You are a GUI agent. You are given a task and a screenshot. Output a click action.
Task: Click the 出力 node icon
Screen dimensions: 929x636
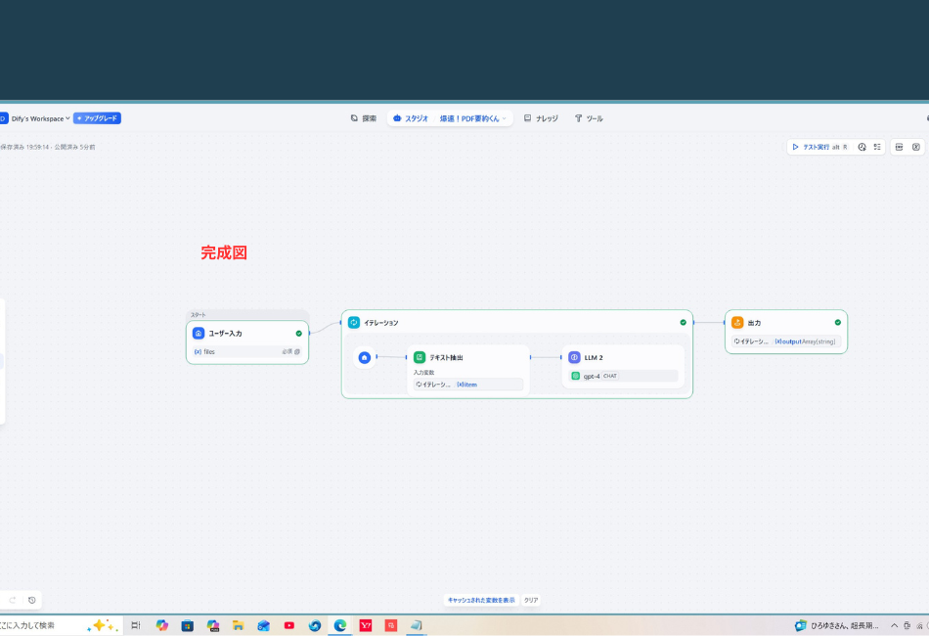pyautogui.click(x=737, y=322)
